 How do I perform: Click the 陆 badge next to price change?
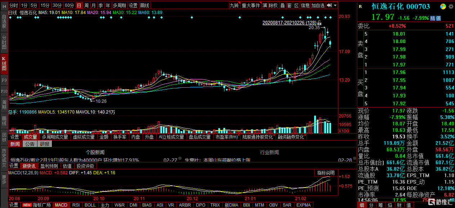(433, 18)
